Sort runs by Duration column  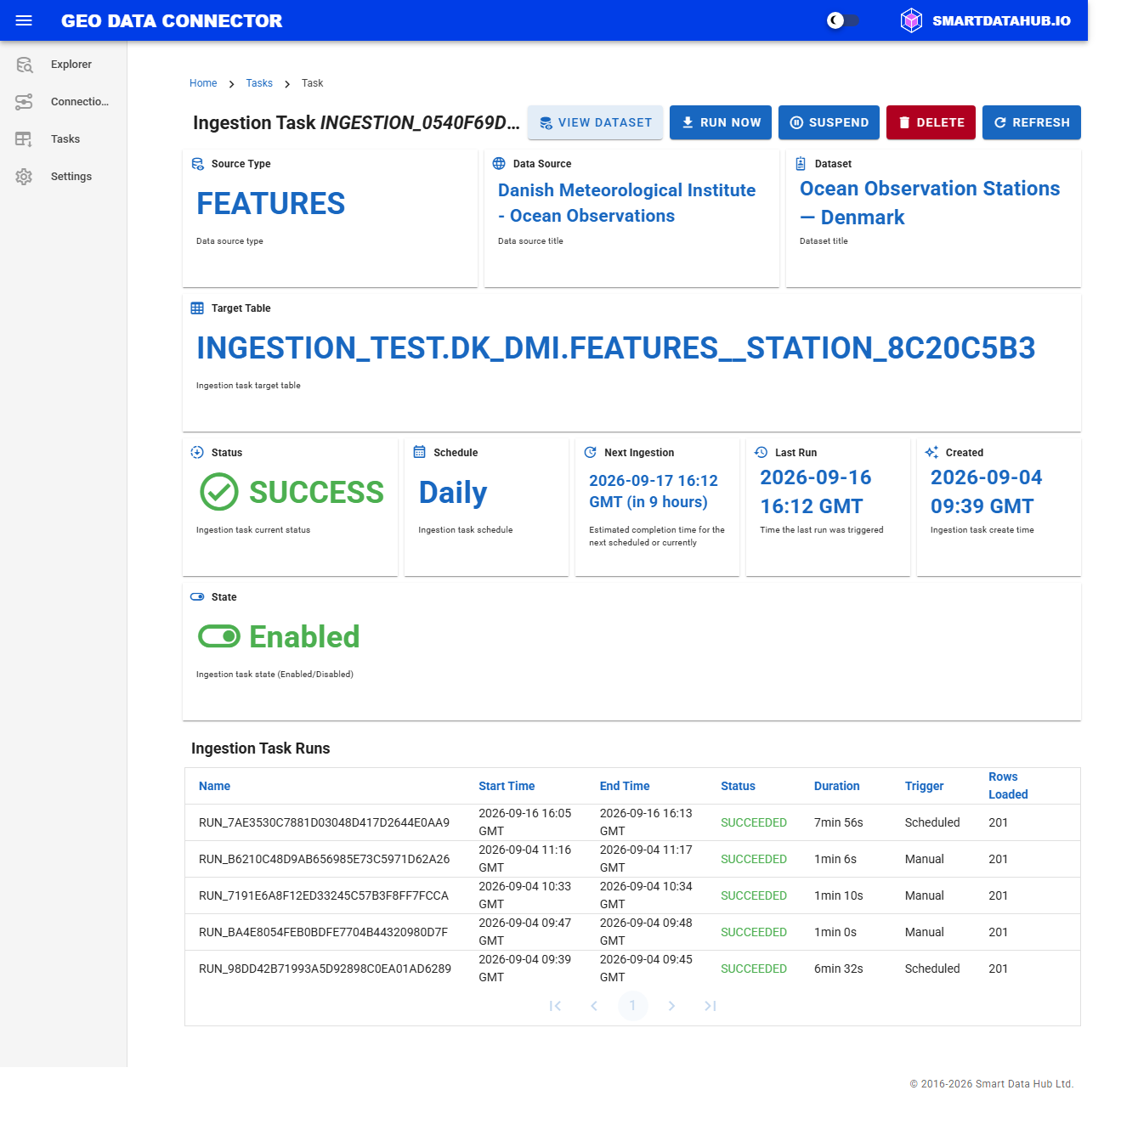tap(836, 786)
